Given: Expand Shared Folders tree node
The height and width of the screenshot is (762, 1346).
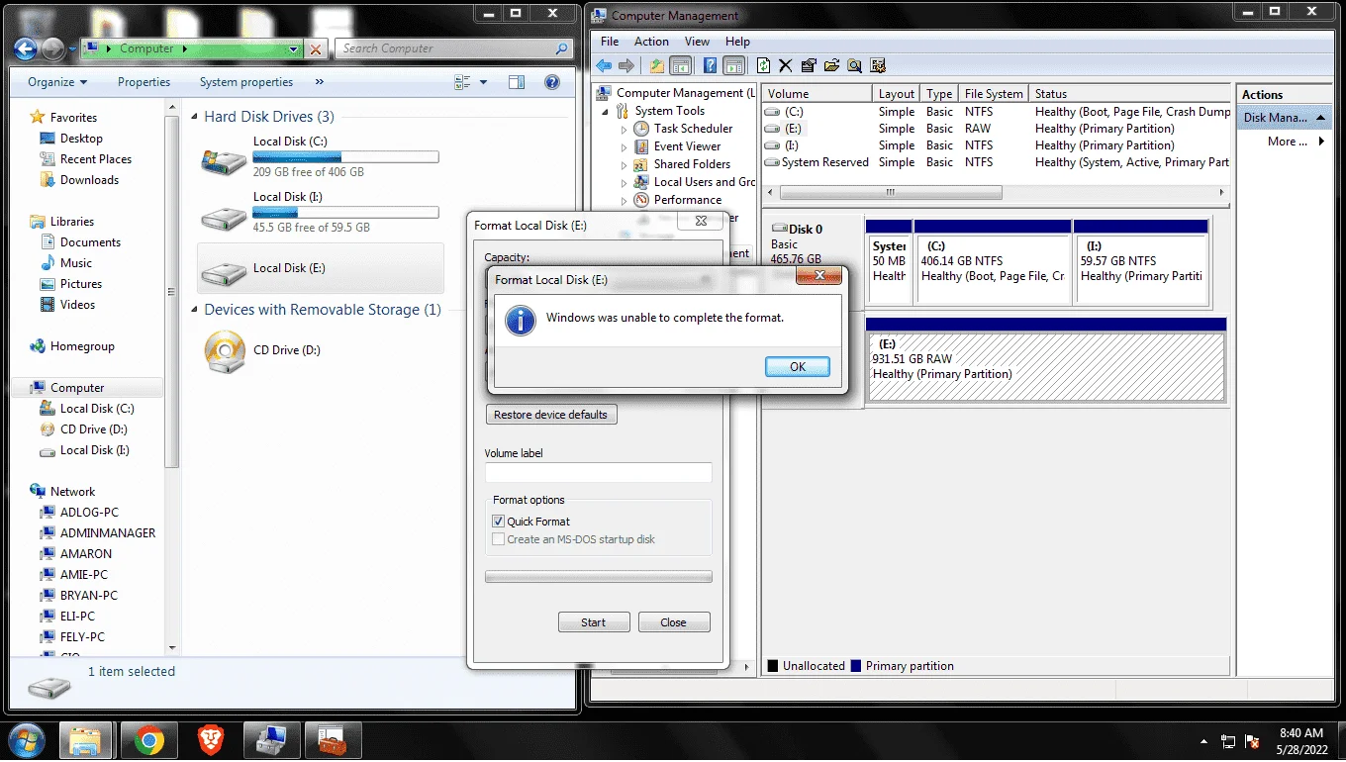Looking at the screenshot, I should 624,164.
